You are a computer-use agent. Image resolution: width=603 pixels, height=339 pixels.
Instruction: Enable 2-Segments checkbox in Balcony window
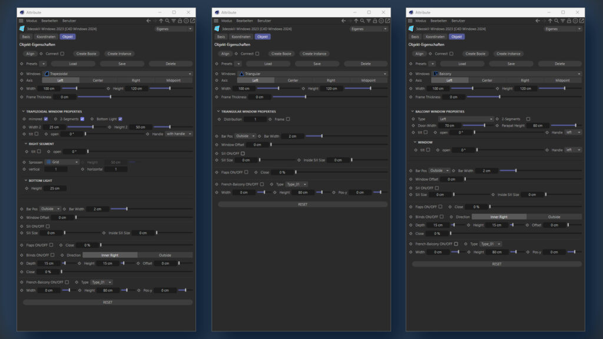coord(528,119)
